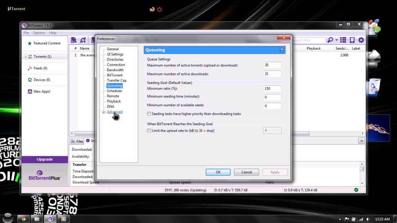Collapse the detail pane chevron button

(x=361, y=141)
